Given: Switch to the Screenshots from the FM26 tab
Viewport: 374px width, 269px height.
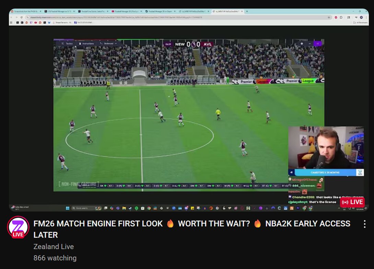Looking at the screenshot, I should (x=26, y=11).
